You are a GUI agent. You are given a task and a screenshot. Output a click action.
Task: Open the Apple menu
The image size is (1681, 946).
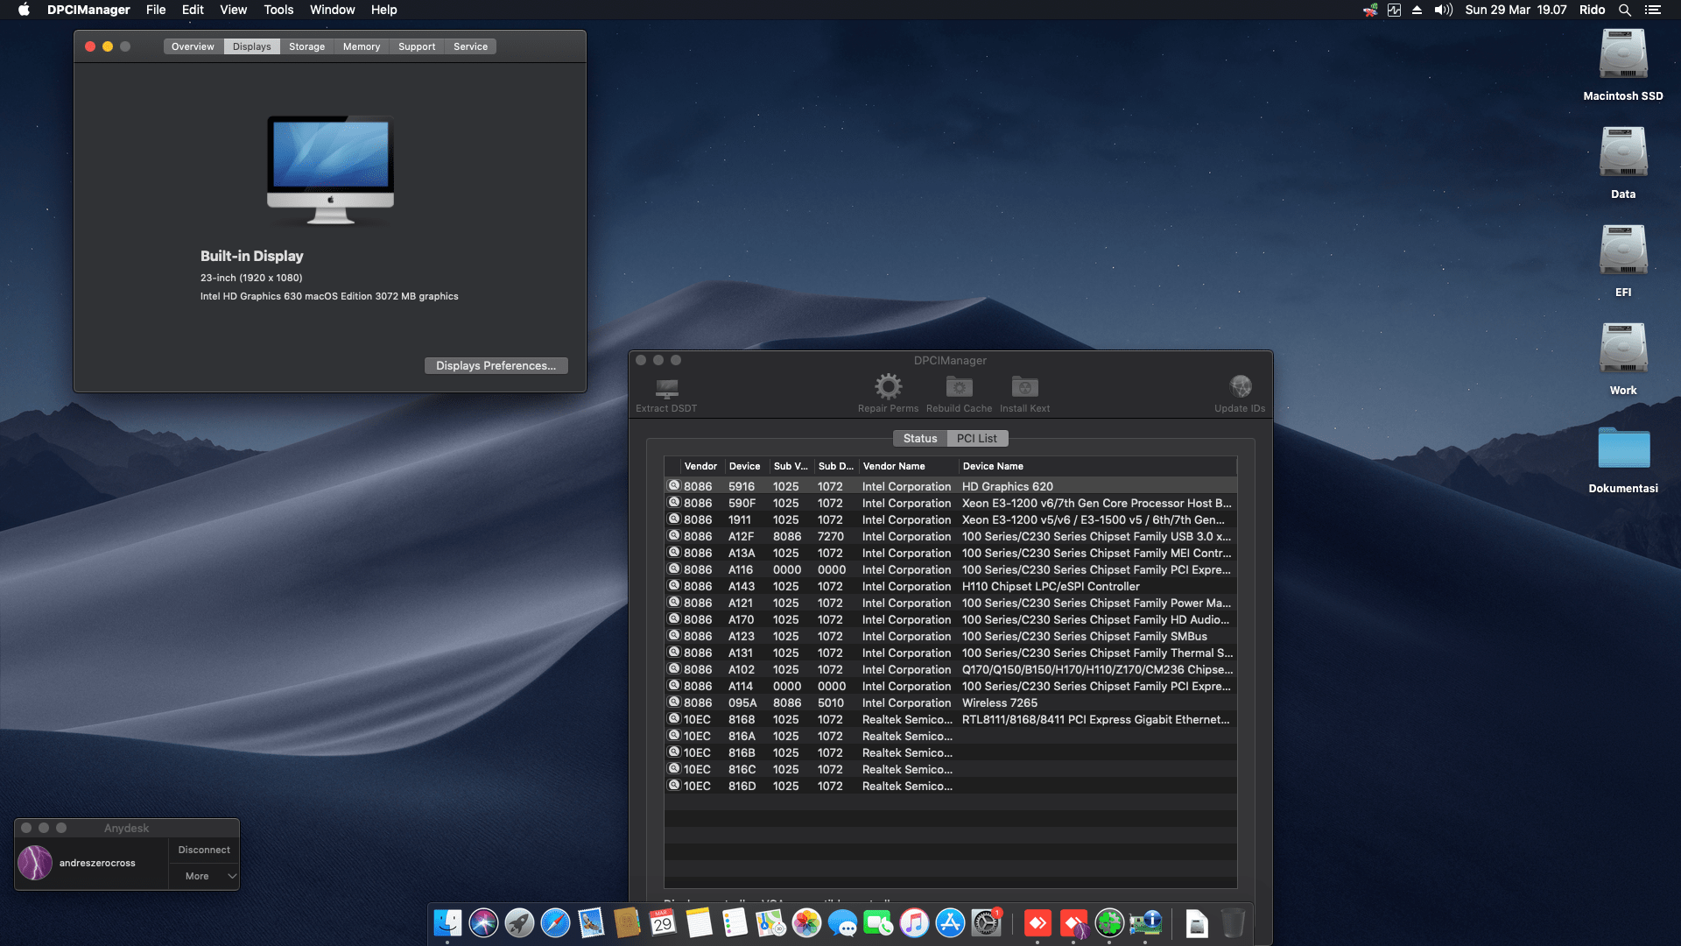point(24,10)
